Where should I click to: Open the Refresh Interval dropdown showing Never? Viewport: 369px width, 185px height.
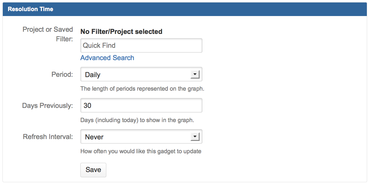(136, 137)
